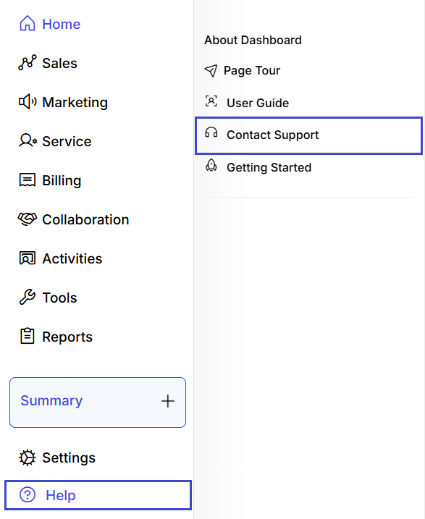Open the Summary panel

point(98,402)
